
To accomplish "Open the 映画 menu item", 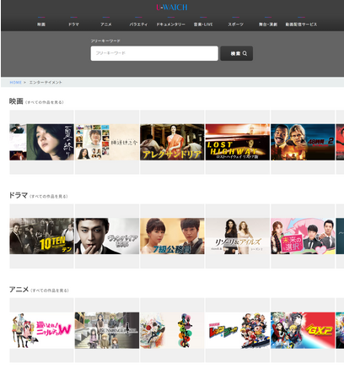I will 41,24.
